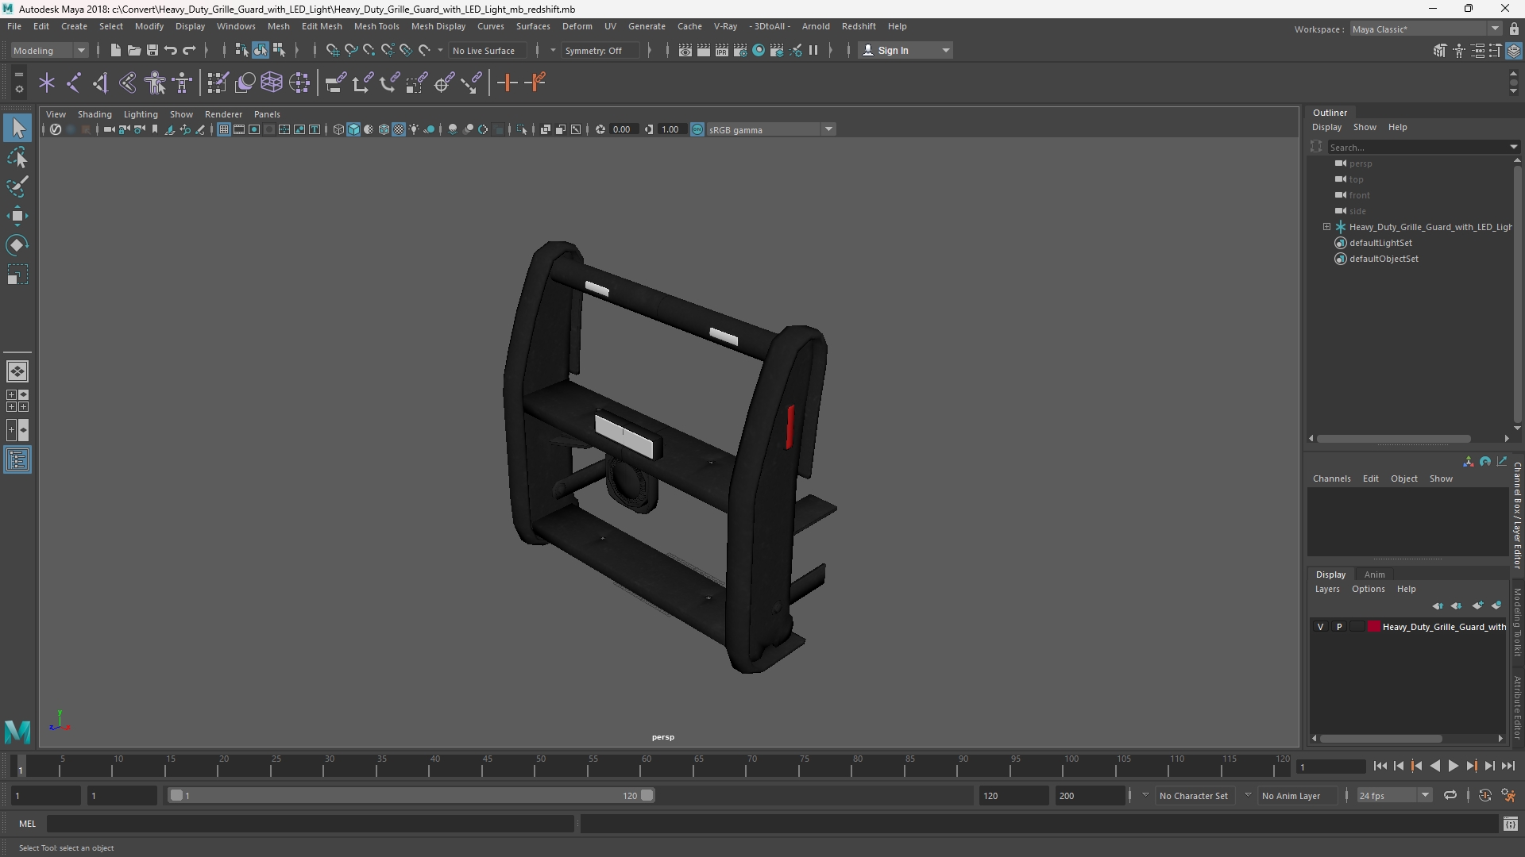Screen dimensions: 1525x857
Task: Choose the Rotate tool in the toolbox
Action: 17,245
